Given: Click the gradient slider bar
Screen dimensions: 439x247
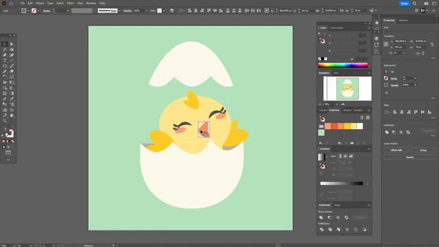Looking at the screenshot, I should pos(342,183).
